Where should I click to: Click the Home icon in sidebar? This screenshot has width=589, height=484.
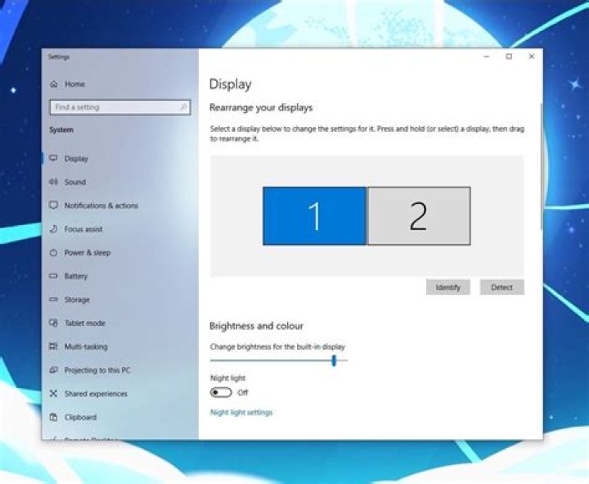(x=54, y=84)
